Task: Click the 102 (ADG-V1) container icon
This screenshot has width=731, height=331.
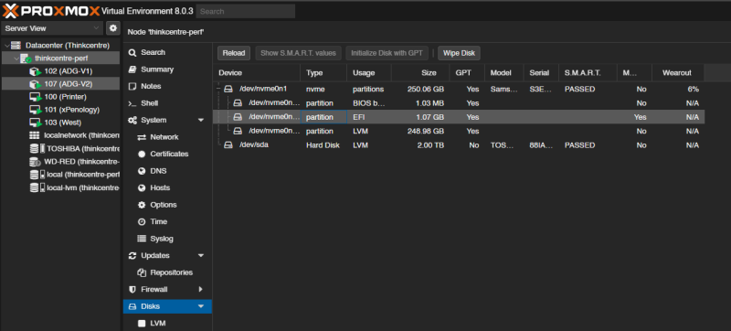Action: (x=35, y=72)
